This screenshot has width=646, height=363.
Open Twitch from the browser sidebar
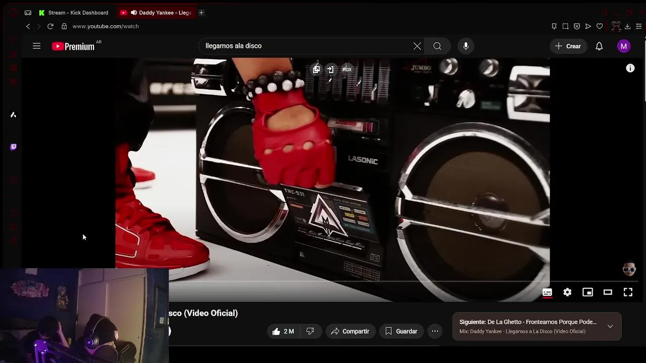[14, 147]
